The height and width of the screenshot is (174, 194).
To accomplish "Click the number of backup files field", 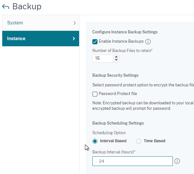I will coord(103,58).
